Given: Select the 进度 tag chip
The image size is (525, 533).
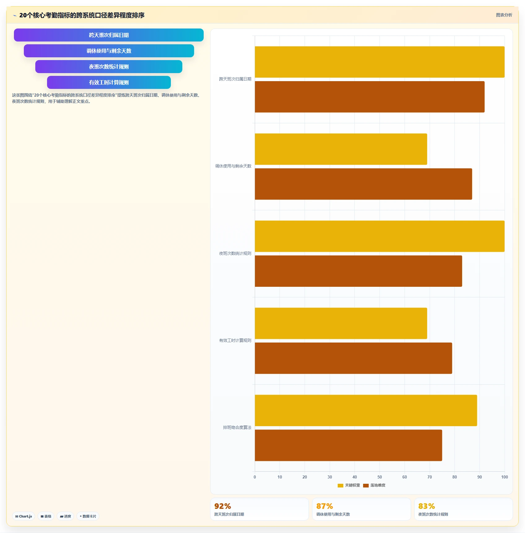Looking at the screenshot, I should coord(65,516).
